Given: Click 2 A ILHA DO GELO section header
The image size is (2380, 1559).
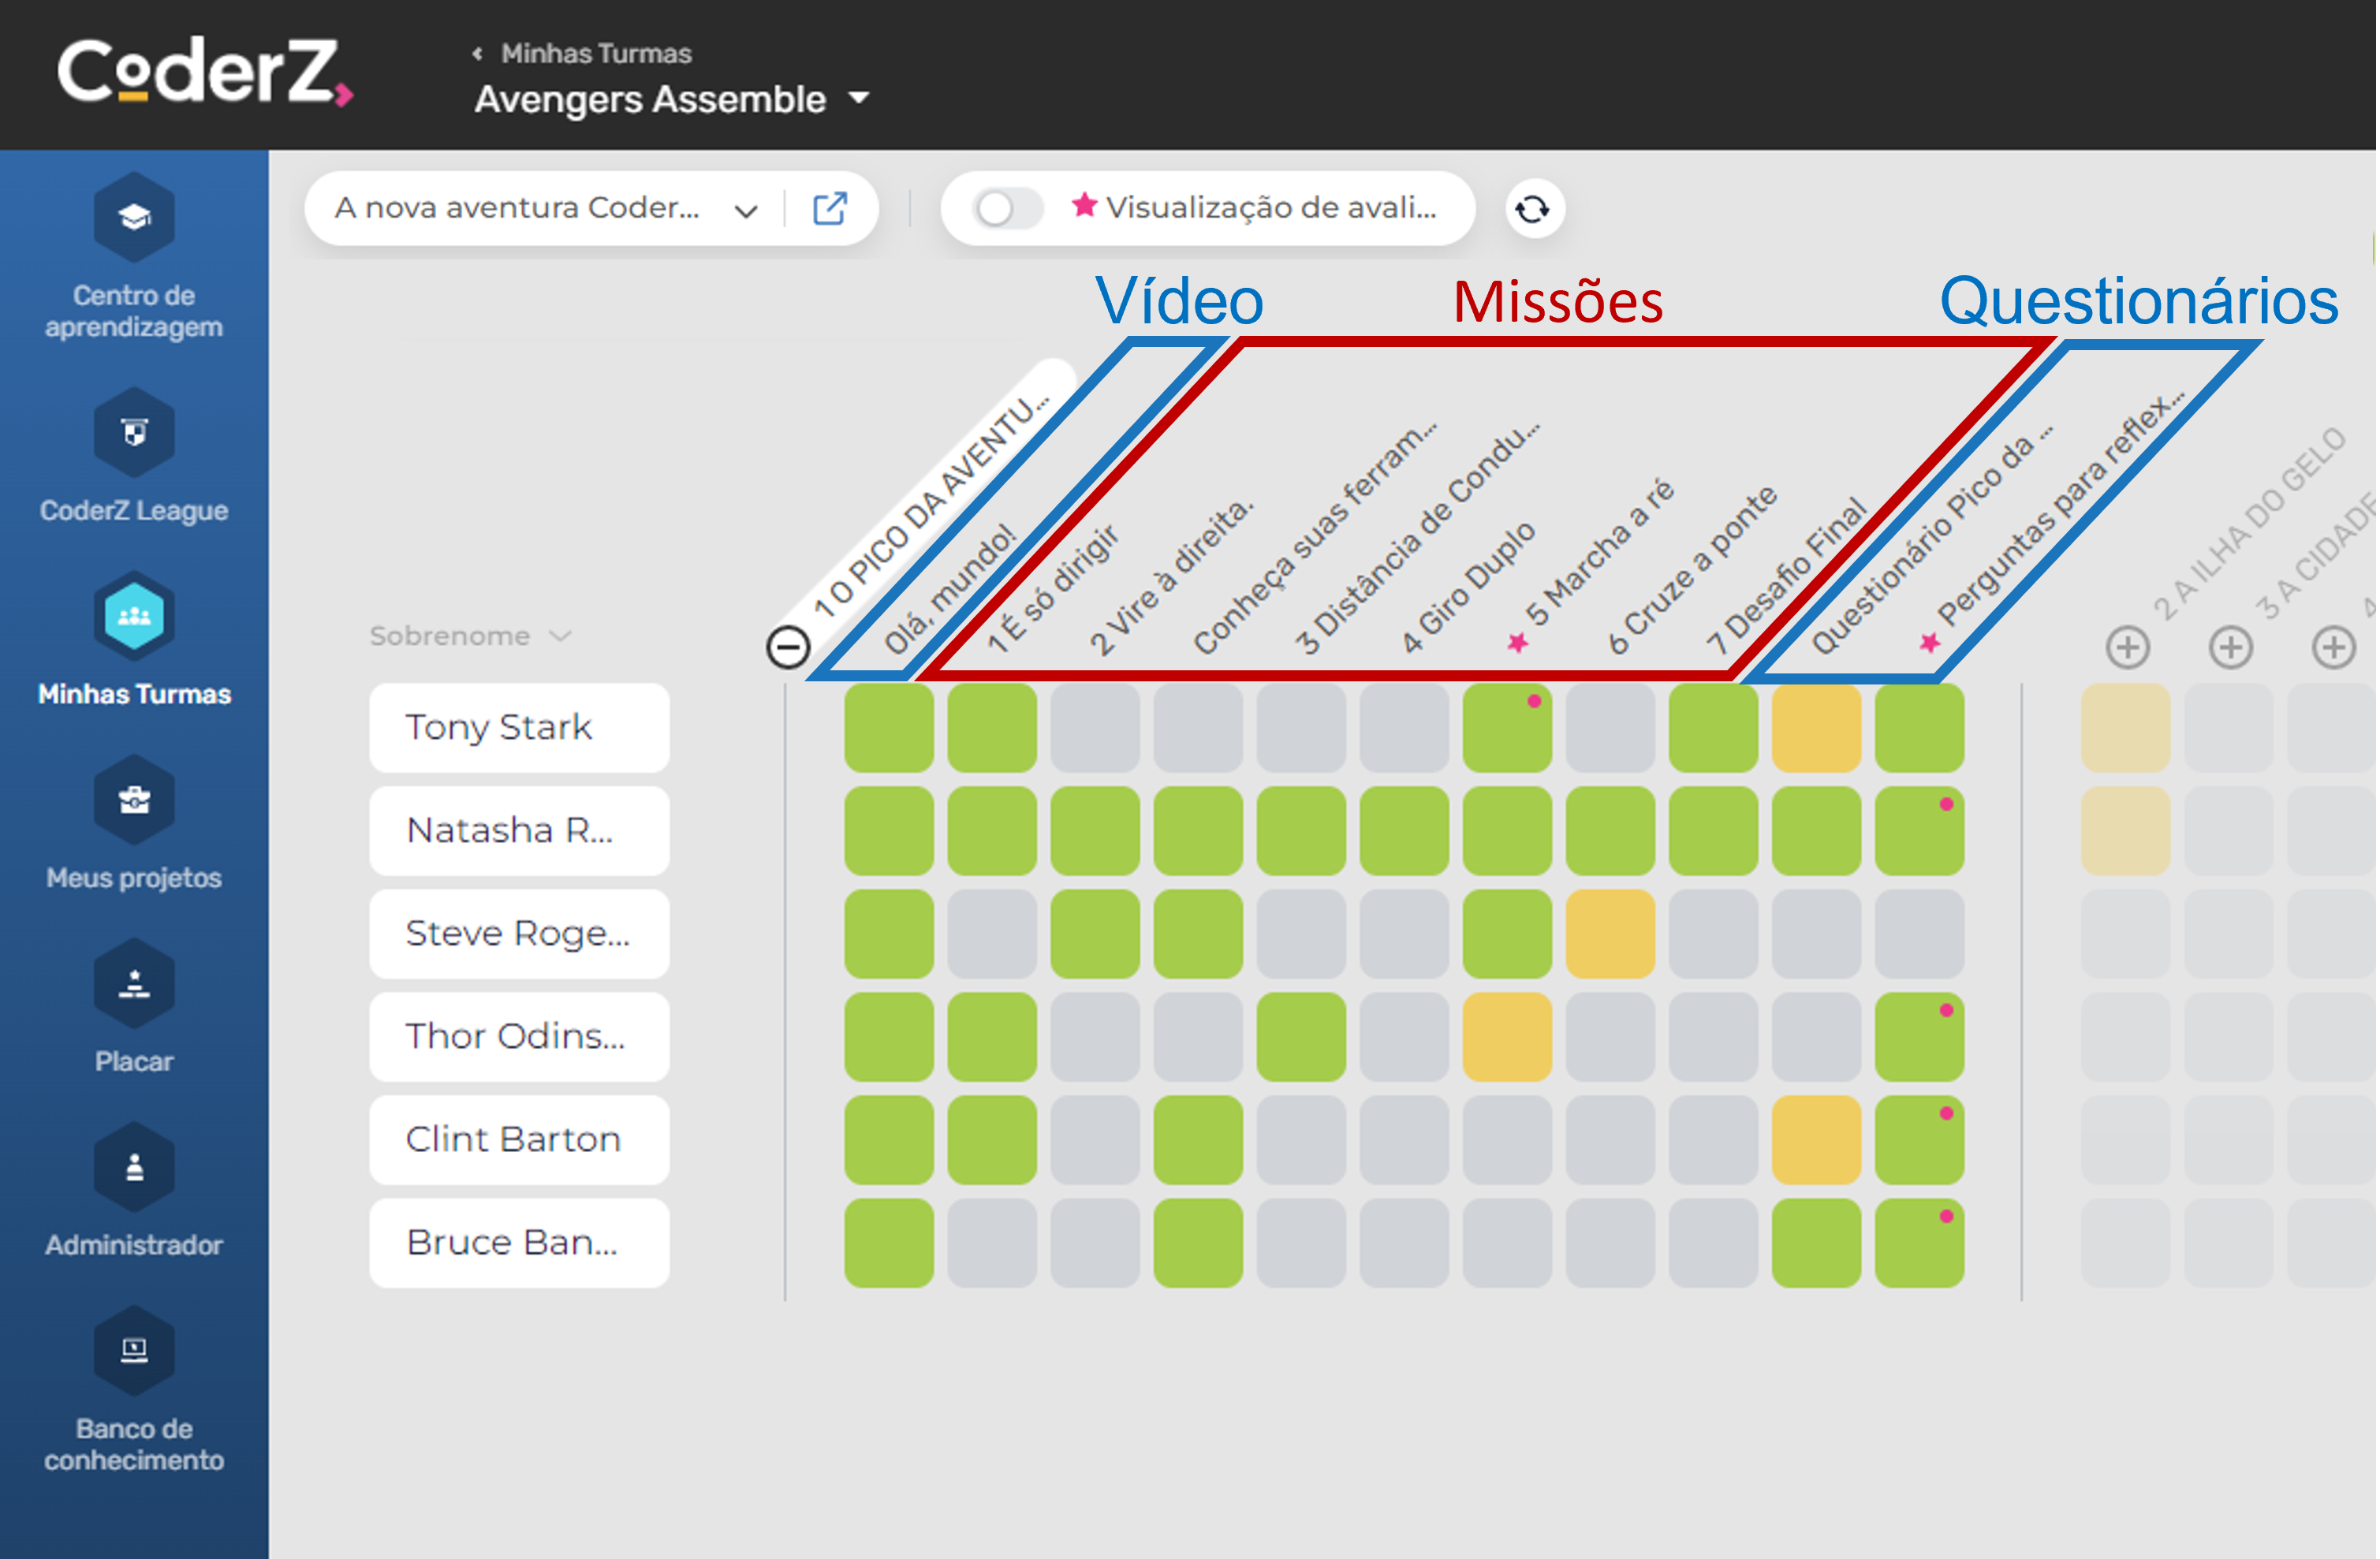Looking at the screenshot, I should (2249, 524).
